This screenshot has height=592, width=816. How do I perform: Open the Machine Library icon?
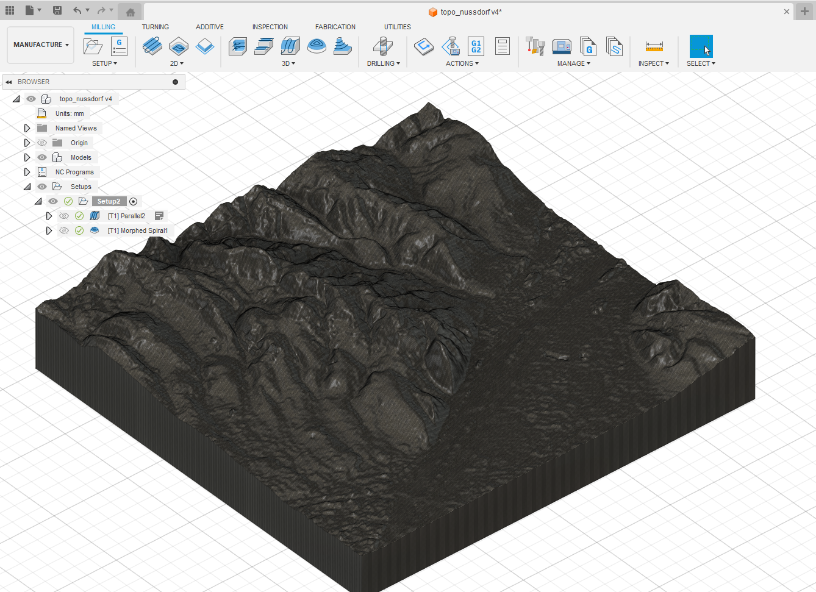coord(562,46)
